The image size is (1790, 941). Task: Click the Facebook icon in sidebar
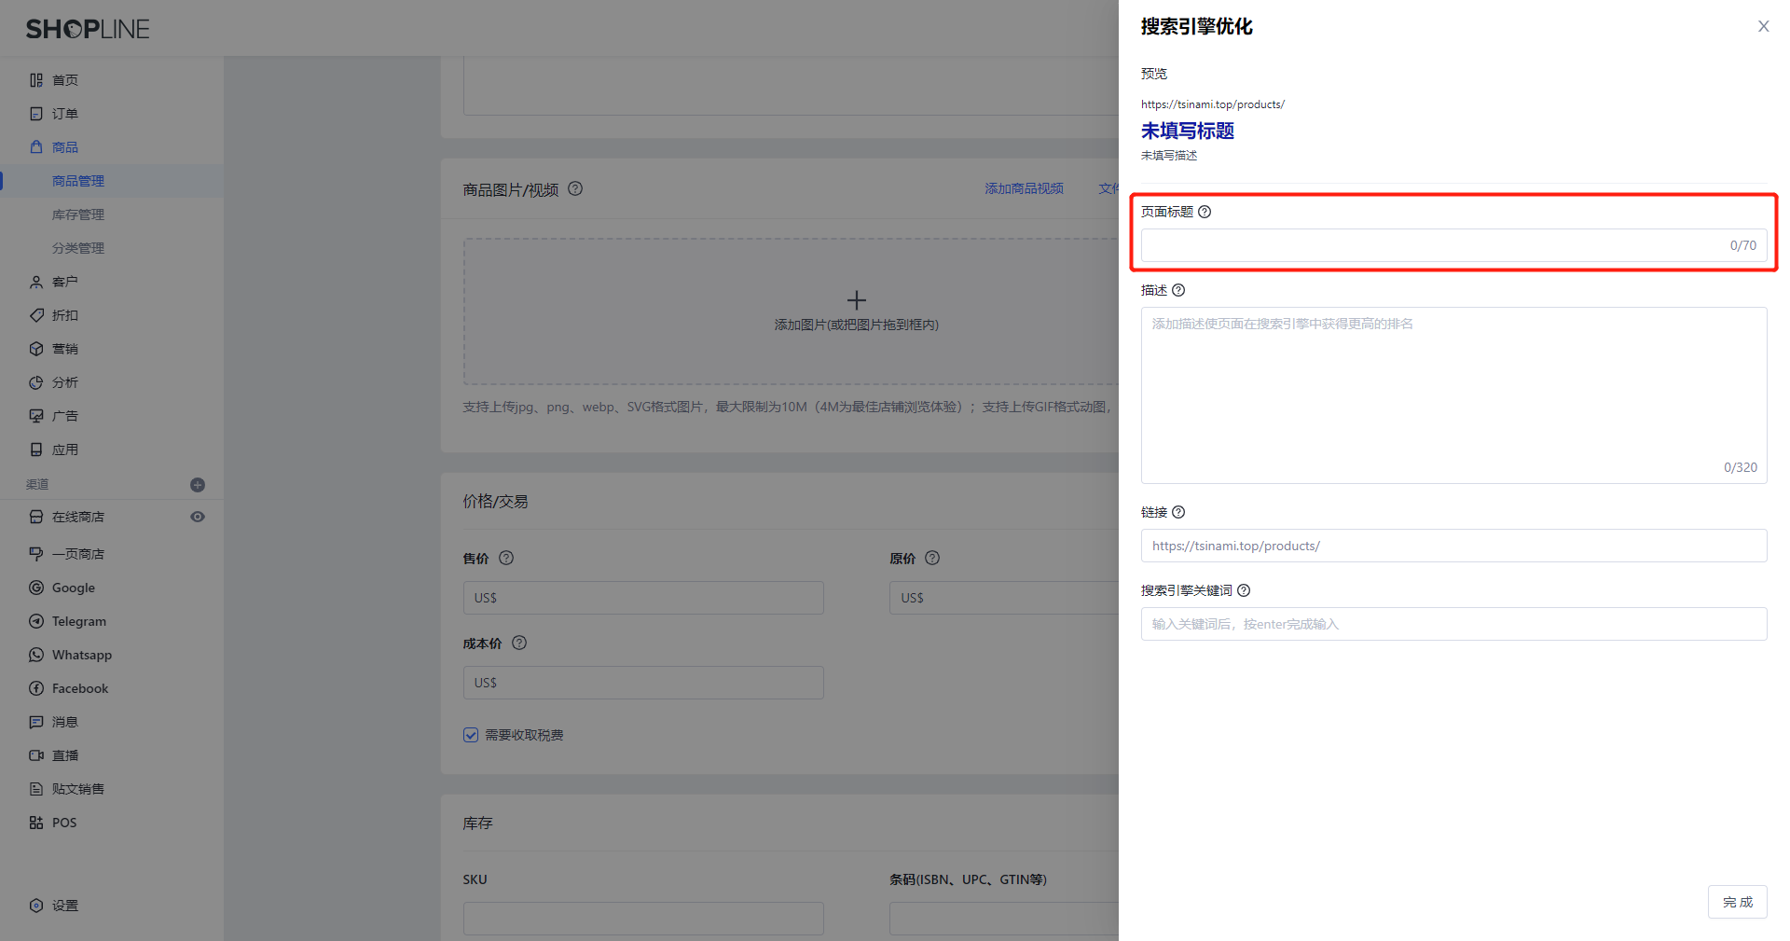[36, 688]
